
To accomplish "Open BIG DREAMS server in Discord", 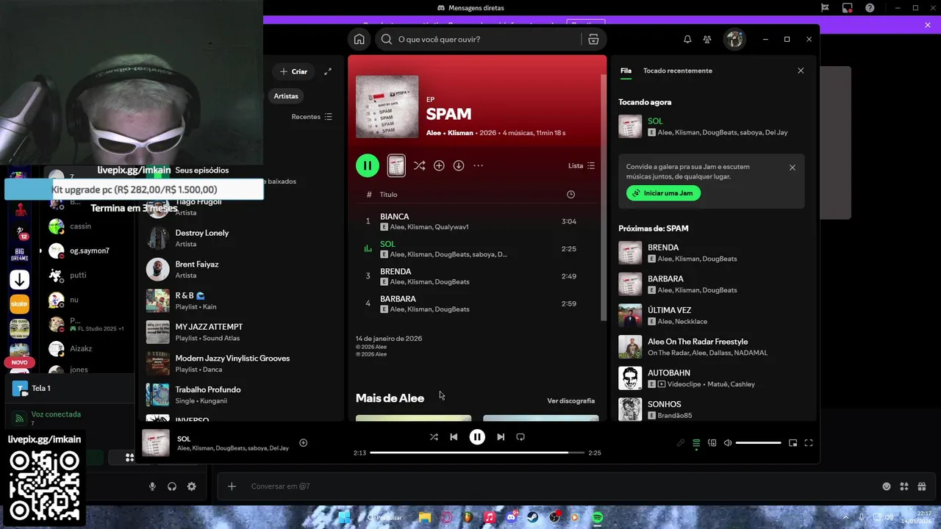I will (19, 255).
